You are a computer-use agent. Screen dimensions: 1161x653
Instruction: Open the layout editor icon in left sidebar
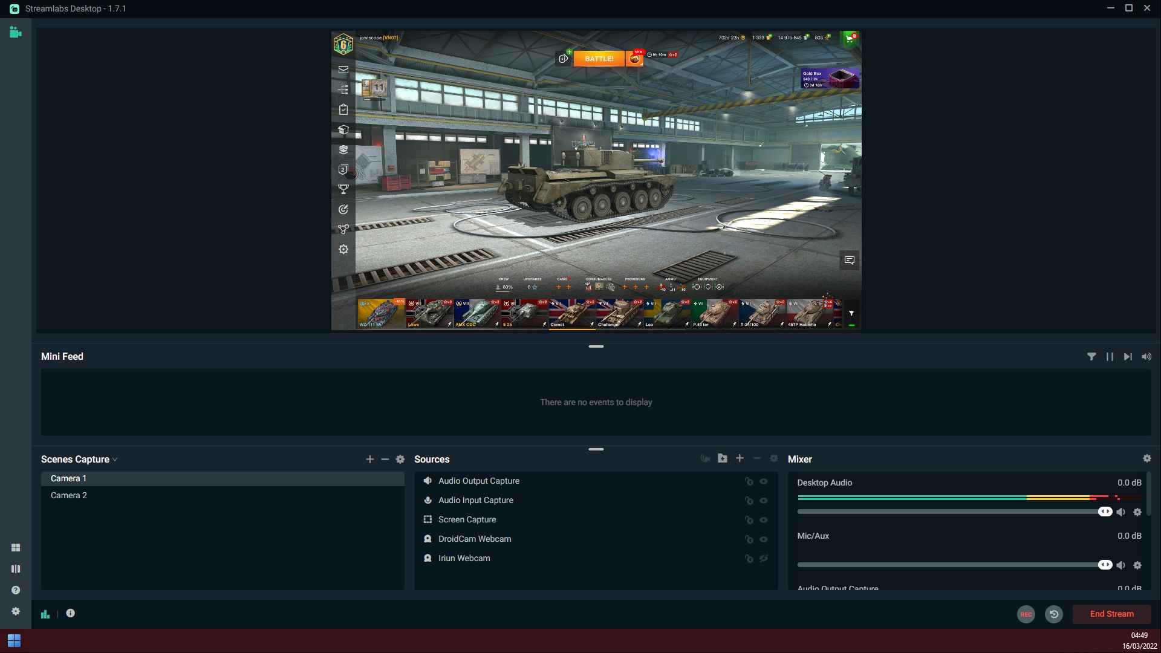(16, 548)
